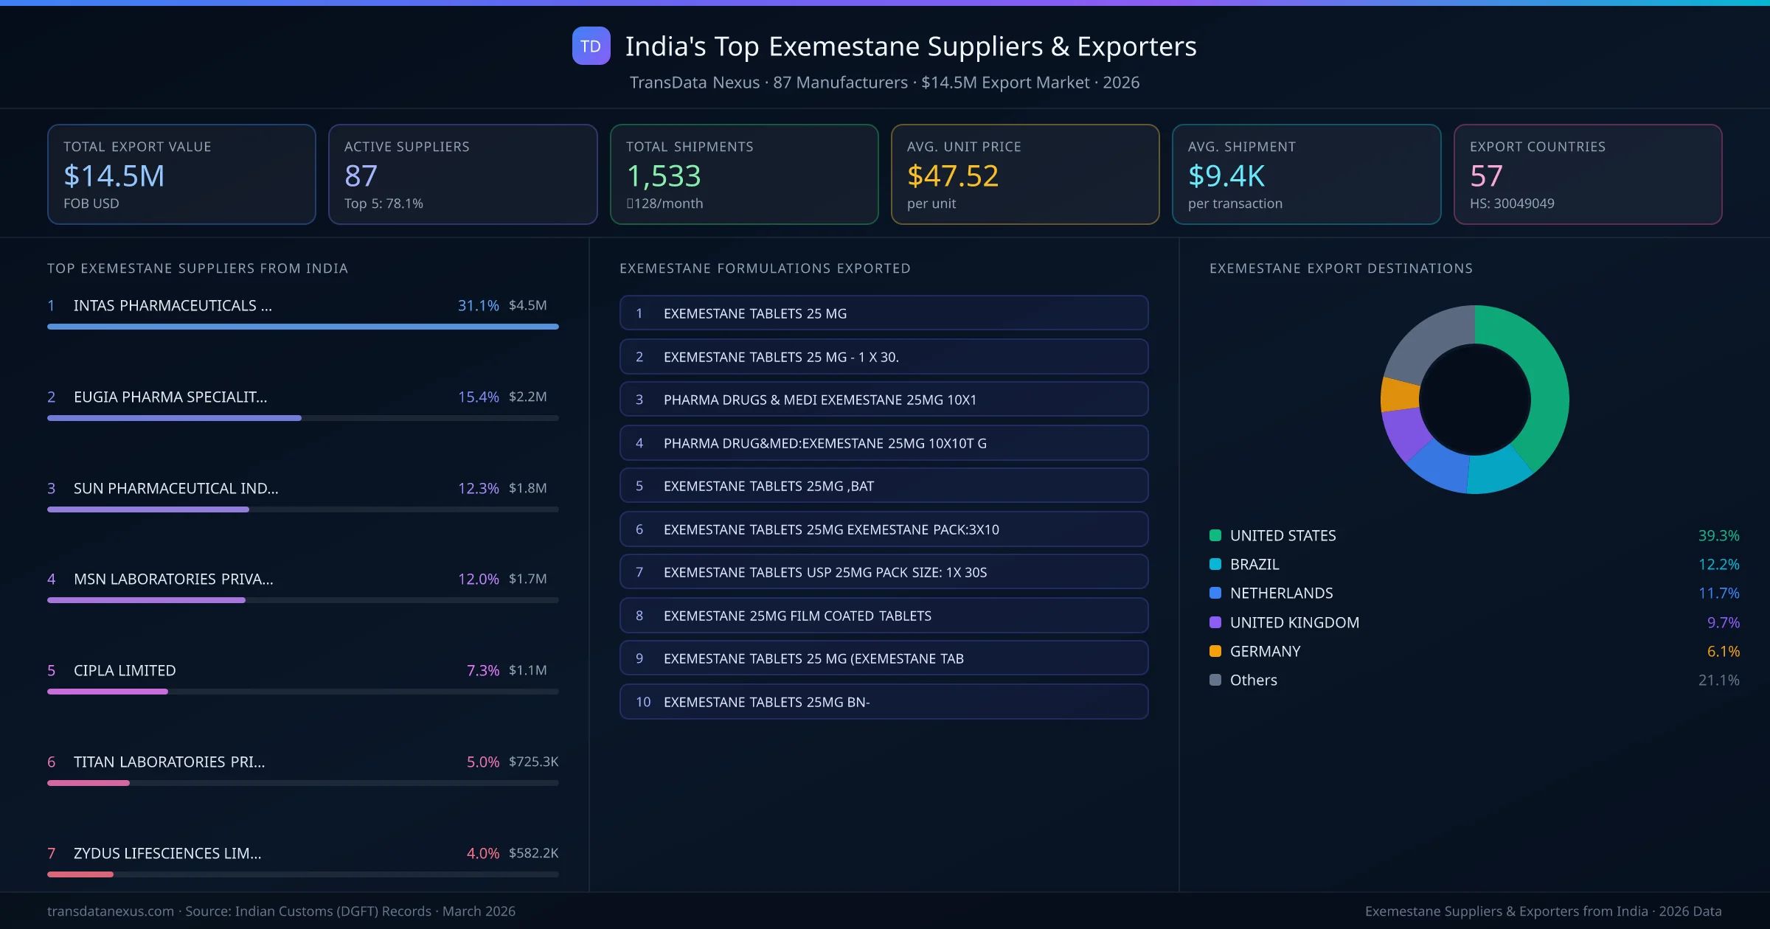Viewport: 1770px width, 929px height.
Task: Click the TD logo badge
Action: point(590,46)
